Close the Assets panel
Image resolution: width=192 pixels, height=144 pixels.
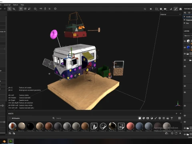coord(180,114)
